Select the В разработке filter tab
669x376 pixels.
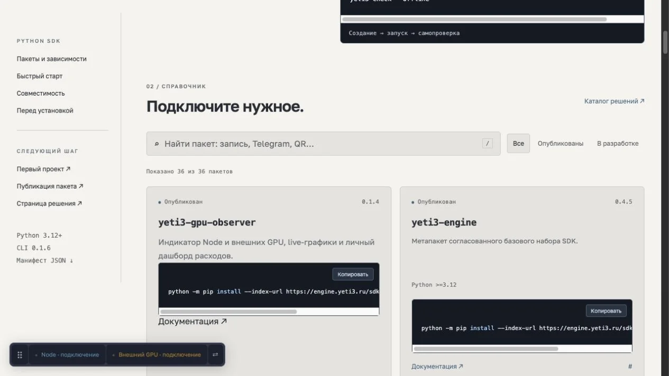(x=618, y=144)
